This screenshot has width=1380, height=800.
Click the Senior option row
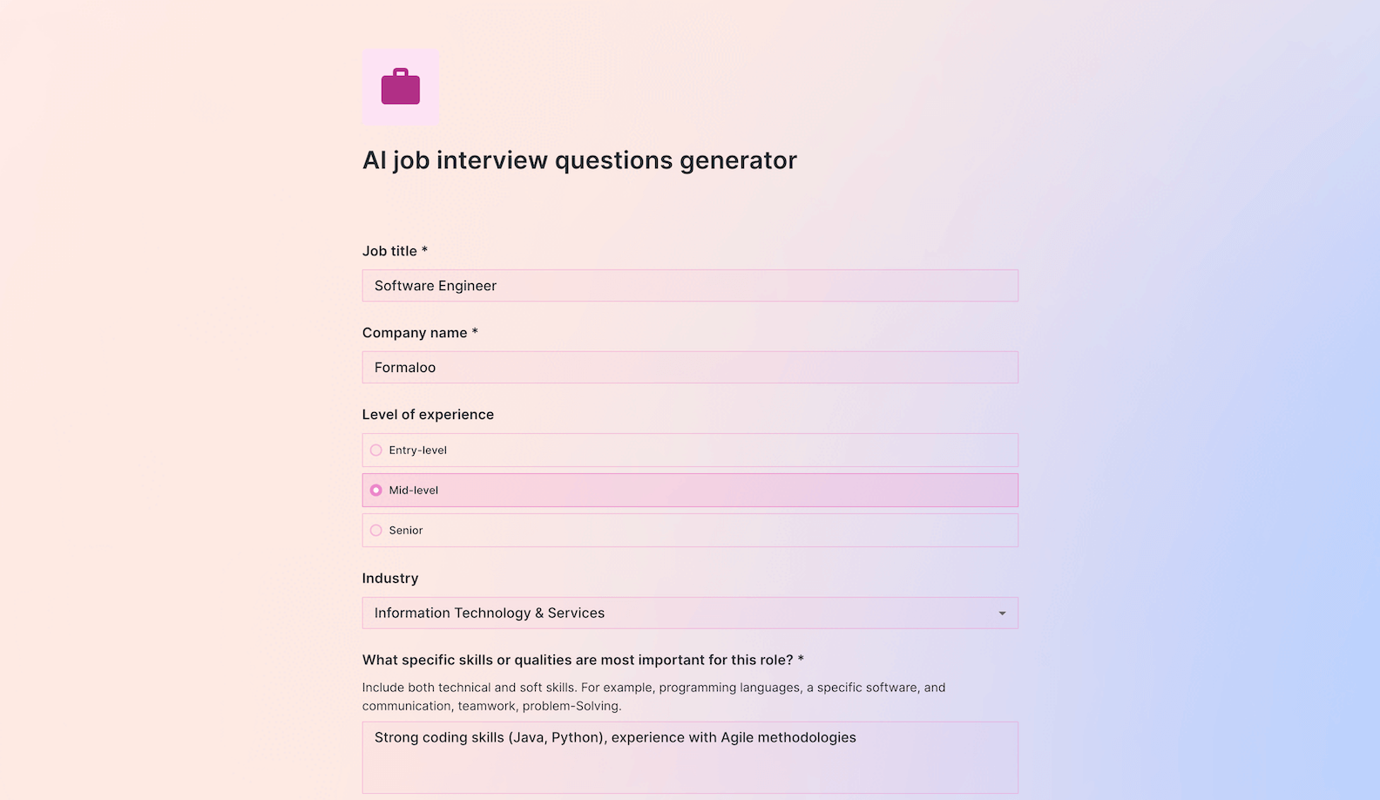690,530
